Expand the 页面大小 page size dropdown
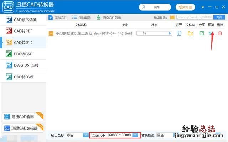The image size is (228, 142). (135, 135)
